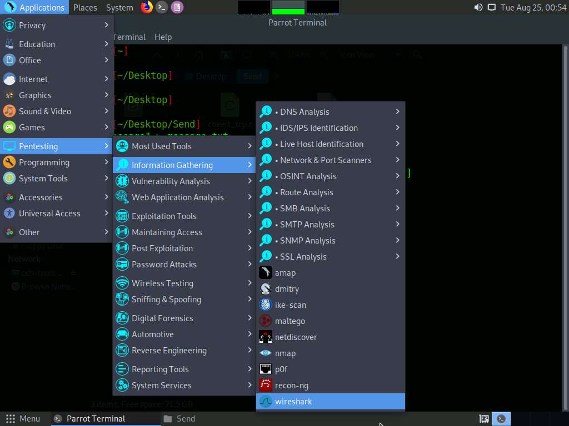Viewport: 569px width, 426px height.
Task: Open the Accessories category
Action: tap(56, 197)
